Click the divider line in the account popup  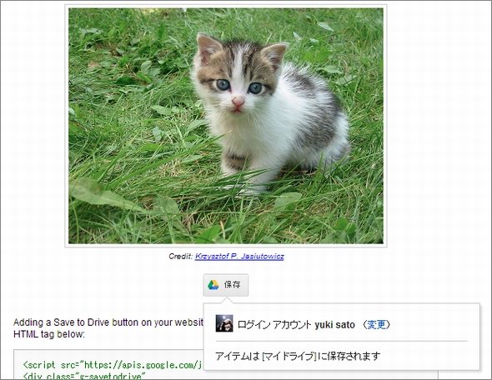(x=341, y=341)
